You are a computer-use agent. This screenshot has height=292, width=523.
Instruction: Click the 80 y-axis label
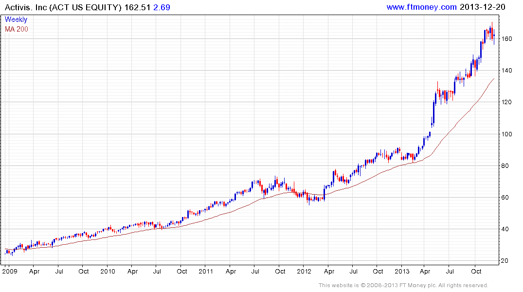tap(505, 166)
